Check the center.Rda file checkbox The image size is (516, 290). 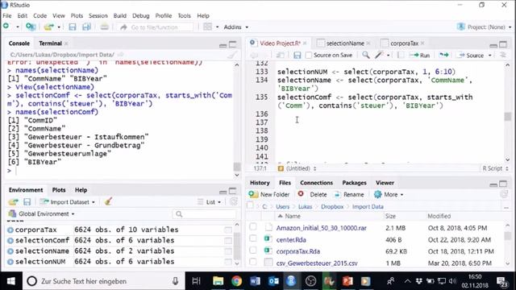click(x=252, y=238)
